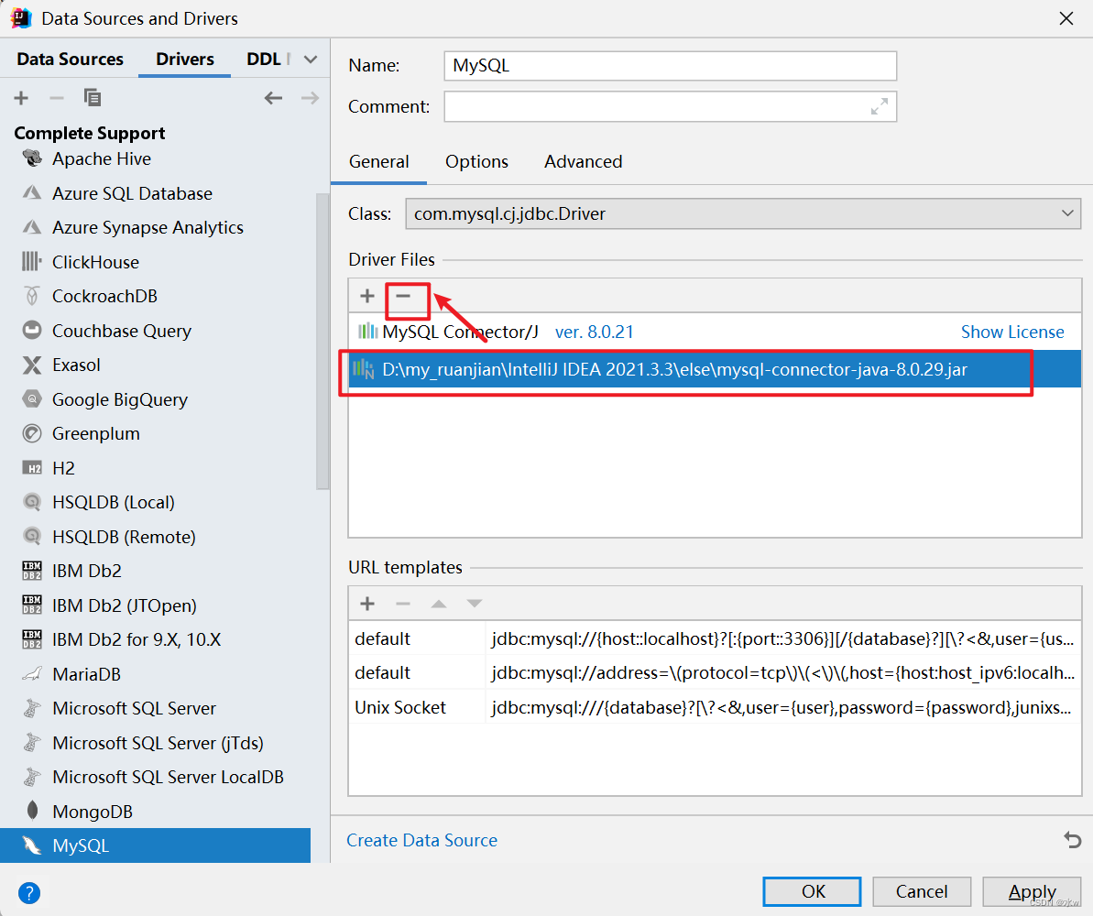Open the Class driver dropdown
This screenshot has width=1093, height=916.
pos(1067,213)
